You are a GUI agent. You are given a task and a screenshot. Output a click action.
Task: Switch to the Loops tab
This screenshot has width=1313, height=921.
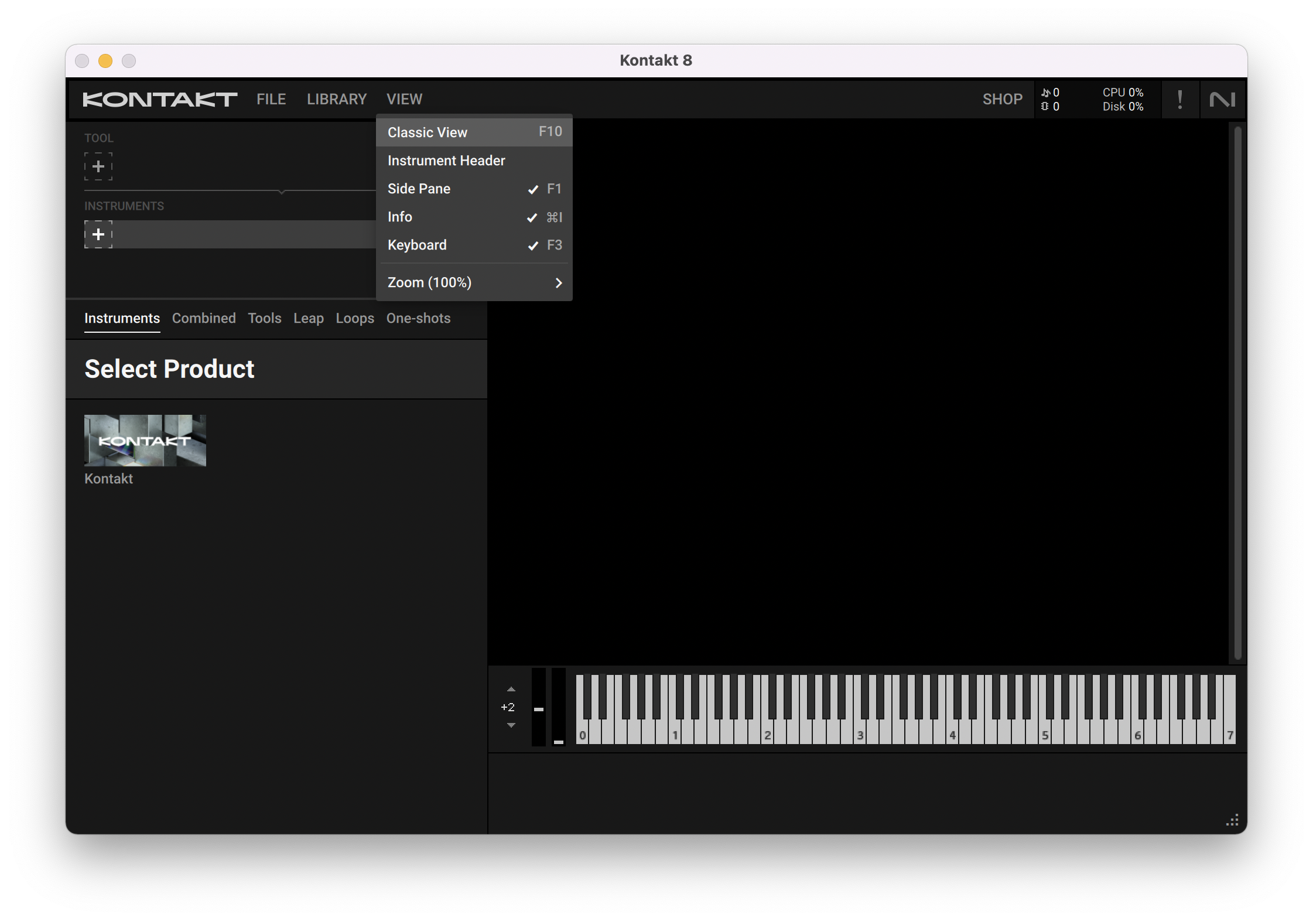[355, 318]
